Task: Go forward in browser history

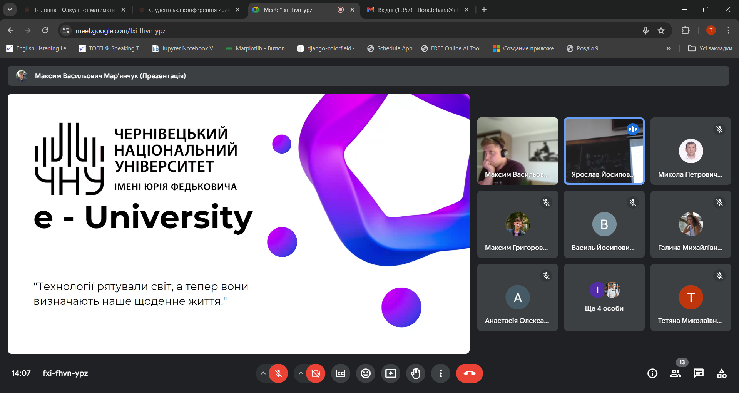Action: (28, 30)
